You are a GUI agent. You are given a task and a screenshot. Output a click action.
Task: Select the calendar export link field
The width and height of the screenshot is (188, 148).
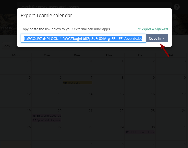pyautogui.click(x=83, y=38)
